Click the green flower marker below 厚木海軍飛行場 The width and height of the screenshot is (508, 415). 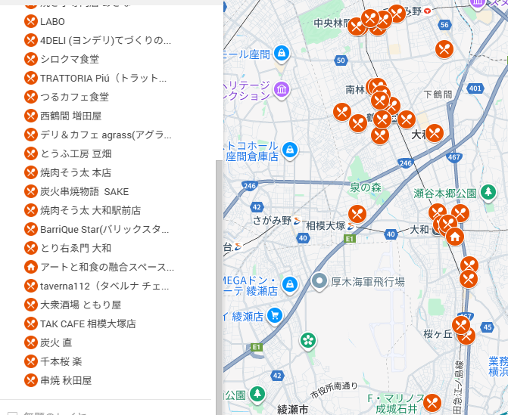[308, 340]
